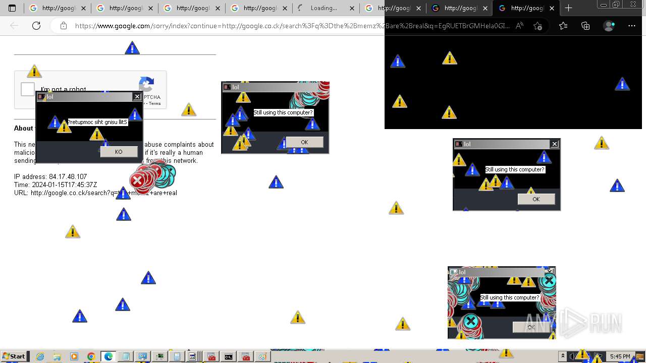Screen dimensions: 646x363
Task: Click the volume speaker tray icon
Action: [x=574, y=356]
